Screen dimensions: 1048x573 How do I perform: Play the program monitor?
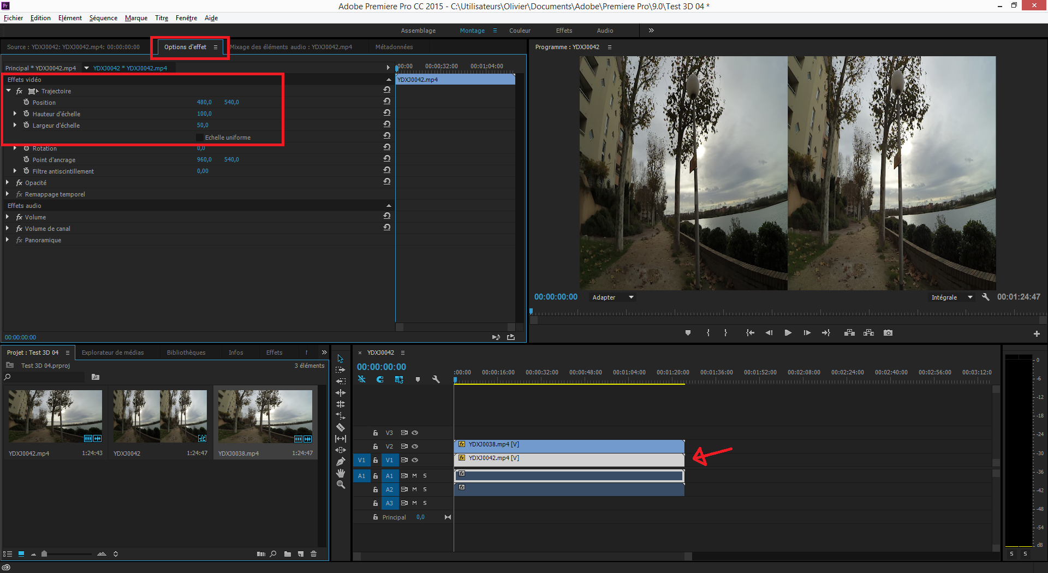[788, 333]
